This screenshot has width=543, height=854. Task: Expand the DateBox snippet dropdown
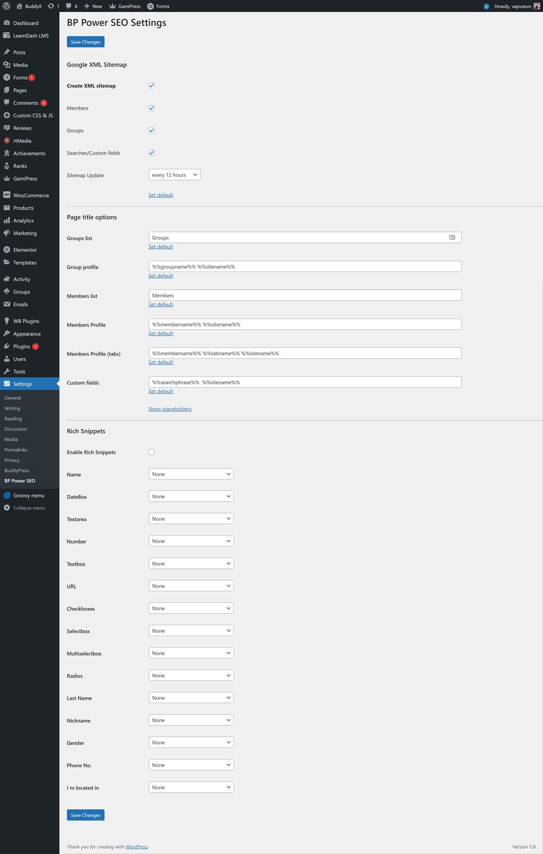click(191, 497)
